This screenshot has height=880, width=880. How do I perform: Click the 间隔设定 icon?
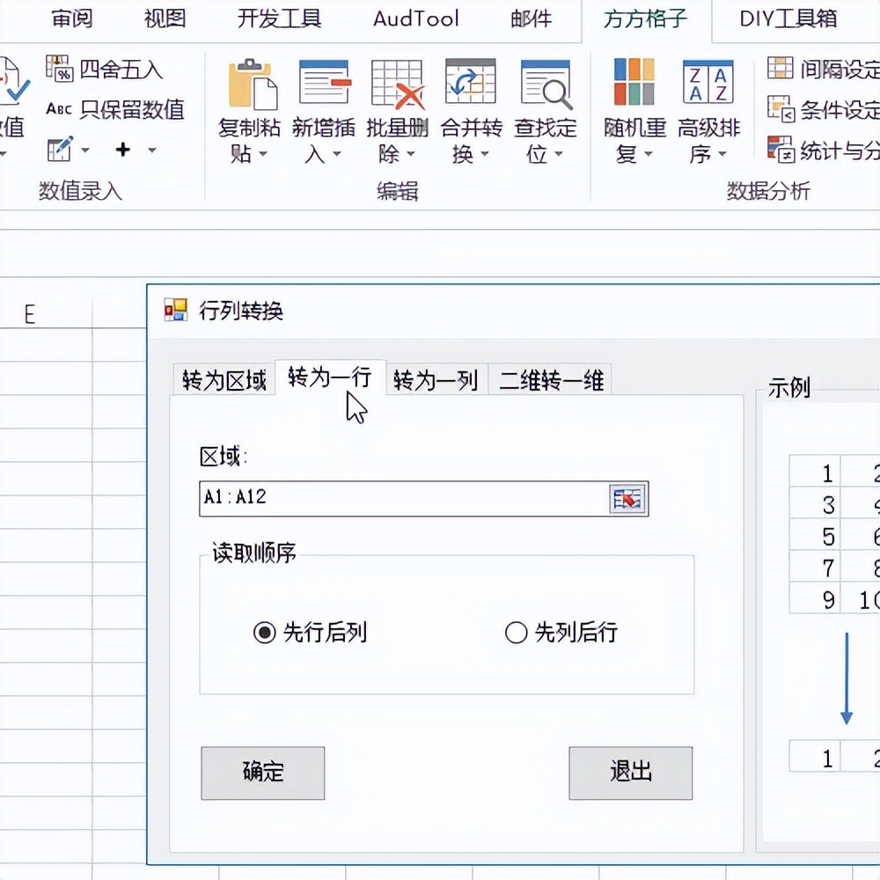tap(780, 69)
